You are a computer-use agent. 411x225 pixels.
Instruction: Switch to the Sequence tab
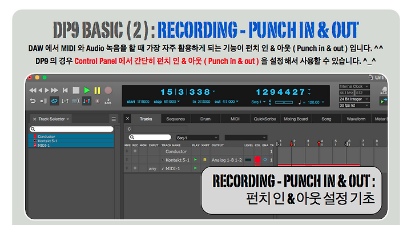pyautogui.click(x=176, y=119)
